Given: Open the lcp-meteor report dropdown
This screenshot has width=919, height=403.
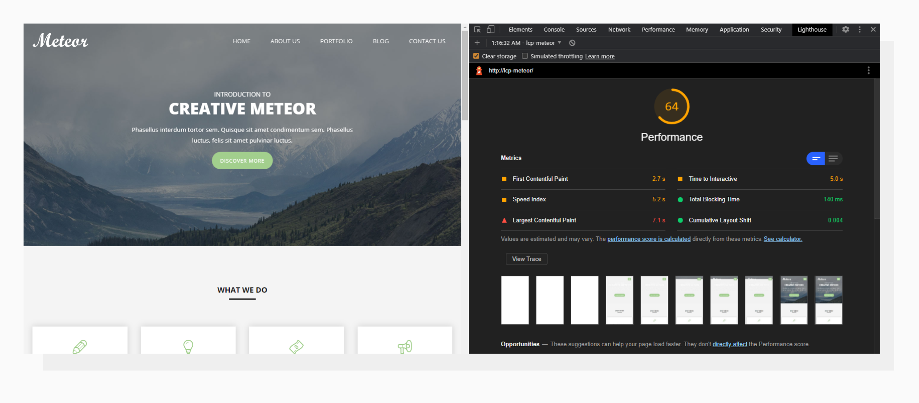Looking at the screenshot, I should (560, 43).
